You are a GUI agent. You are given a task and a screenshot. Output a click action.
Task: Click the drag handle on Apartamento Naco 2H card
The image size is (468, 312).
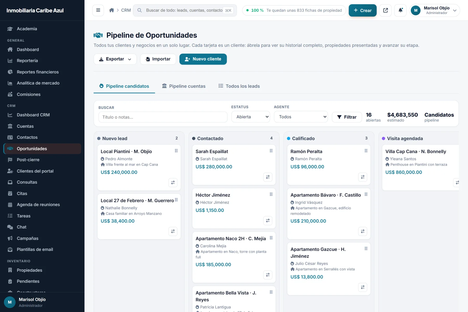pos(271,238)
